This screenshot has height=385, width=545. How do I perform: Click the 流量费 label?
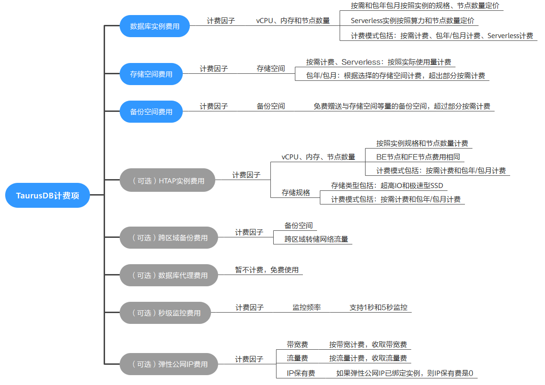298,358
